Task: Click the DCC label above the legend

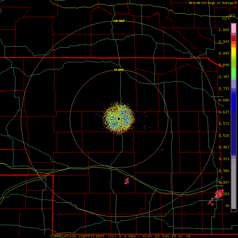Action: pyautogui.click(x=232, y=16)
